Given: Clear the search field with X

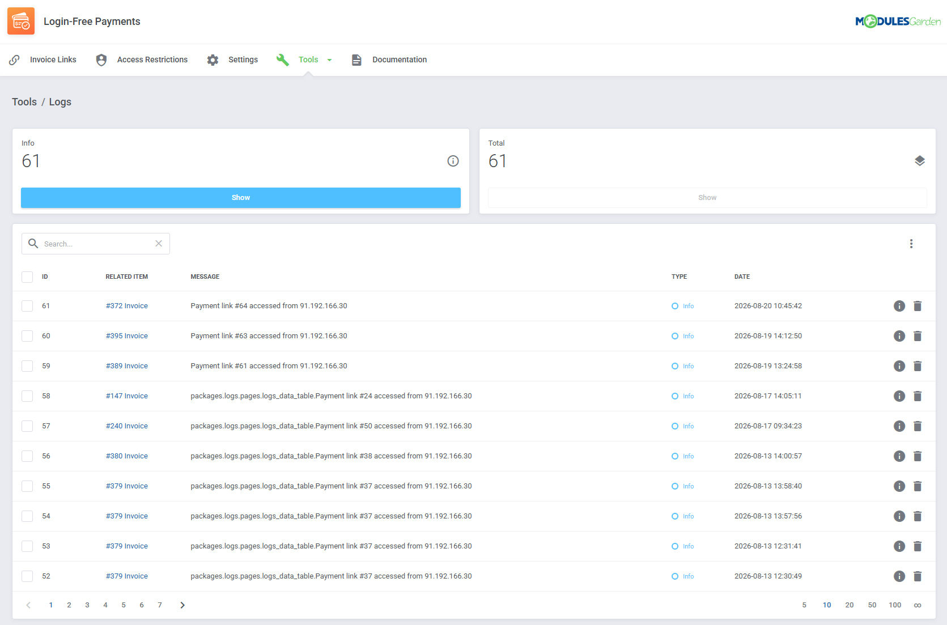Looking at the screenshot, I should (159, 244).
